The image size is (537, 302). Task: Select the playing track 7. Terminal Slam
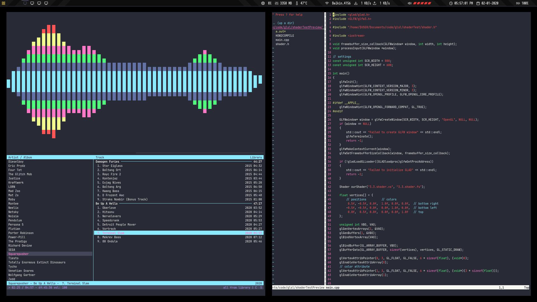[179, 233]
